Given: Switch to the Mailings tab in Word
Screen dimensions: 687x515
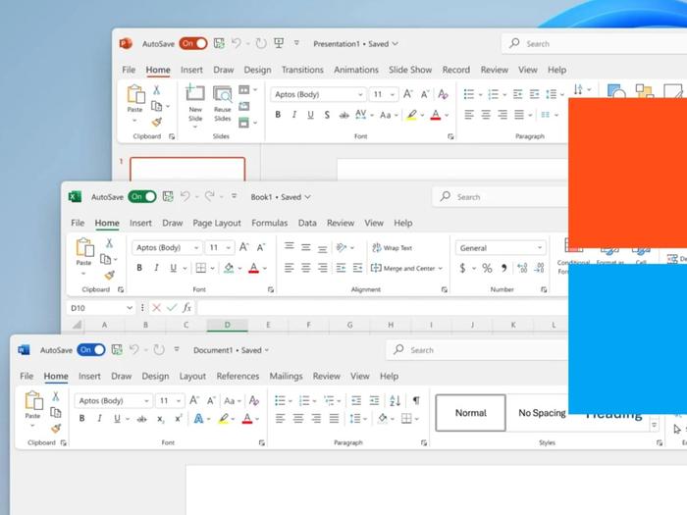Looking at the screenshot, I should click(286, 376).
